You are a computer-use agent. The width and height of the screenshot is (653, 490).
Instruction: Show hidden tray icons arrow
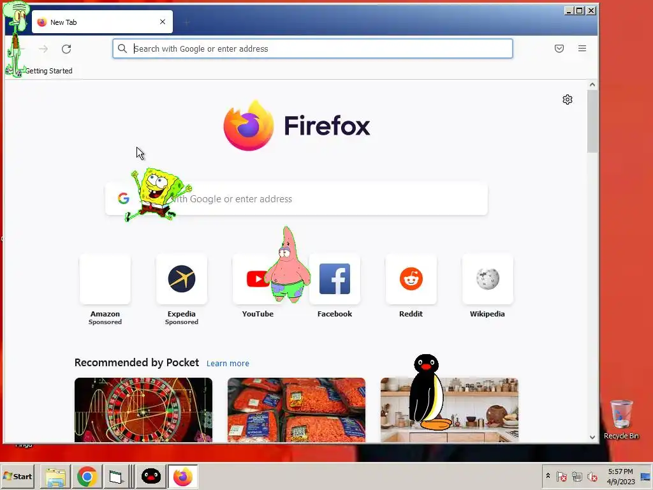(x=548, y=476)
